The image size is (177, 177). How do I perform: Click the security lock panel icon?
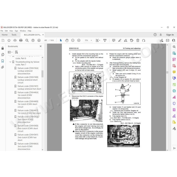(x=3, y=48)
